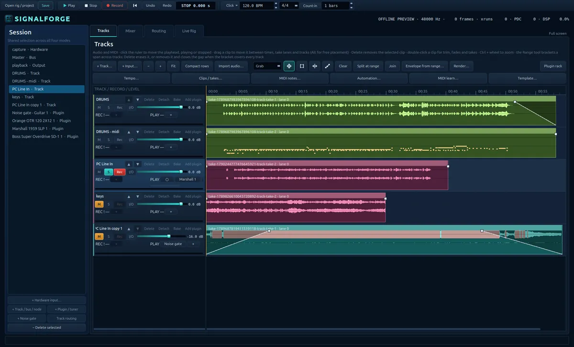Start recording with the Record button
Image resolution: width=574 pixels, height=347 pixels.
pyautogui.click(x=114, y=6)
